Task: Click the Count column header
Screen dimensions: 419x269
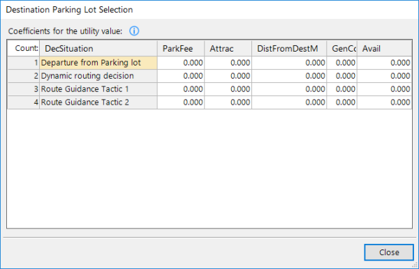Action: pos(24,49)
